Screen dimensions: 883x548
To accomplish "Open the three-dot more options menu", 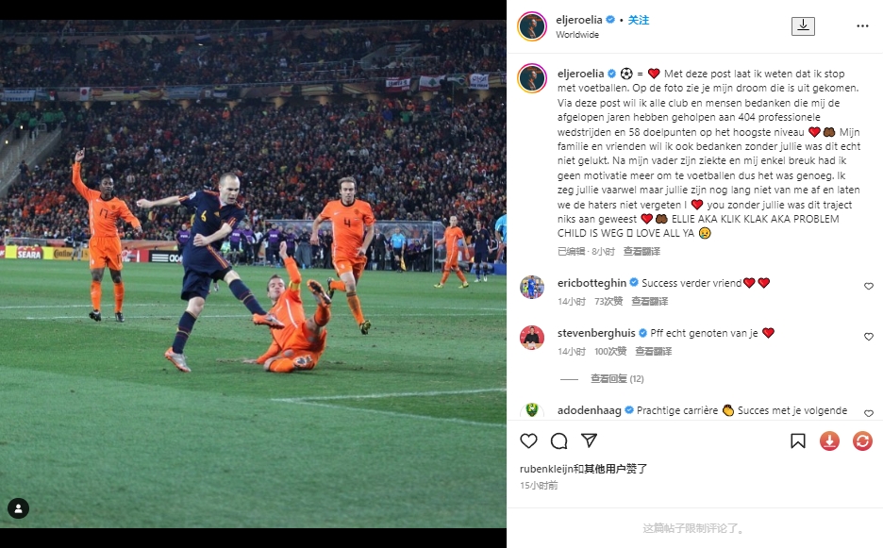I will (x=862, y=25).
